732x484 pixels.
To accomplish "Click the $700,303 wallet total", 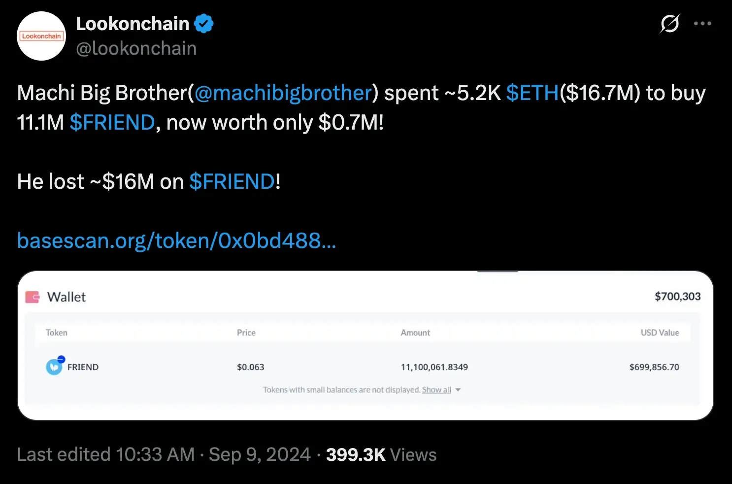I will click(x=677, y=296).
